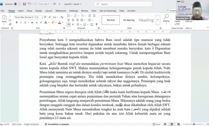Apply strikethrough formatting
The height and width of the screenshot is (126, 209).
click(x=32, y=23)
